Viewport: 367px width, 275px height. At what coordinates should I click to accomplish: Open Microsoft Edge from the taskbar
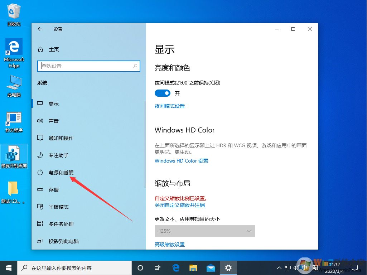pos(175,267)
